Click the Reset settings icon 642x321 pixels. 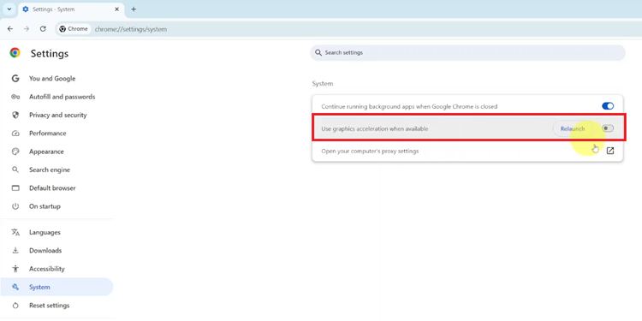coord(15,306)
